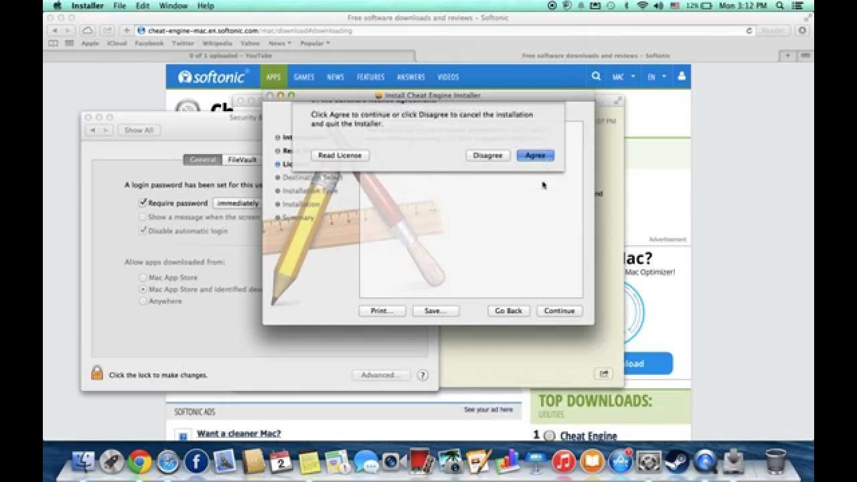Open the Facebook icon in dock
The height and width of the screenshot is (482, 857).
(196, 461)
